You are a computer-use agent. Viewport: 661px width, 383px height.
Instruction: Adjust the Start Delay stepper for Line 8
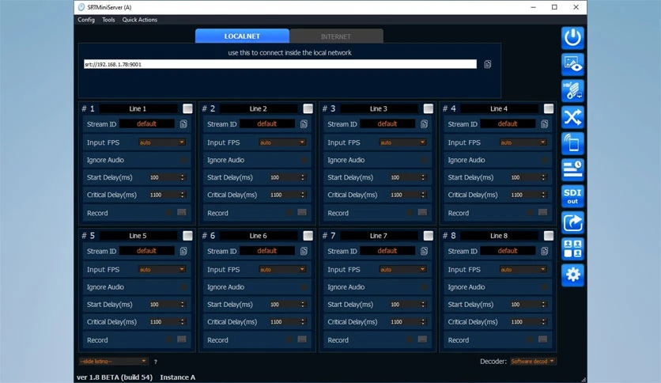[x=543, y=305]
